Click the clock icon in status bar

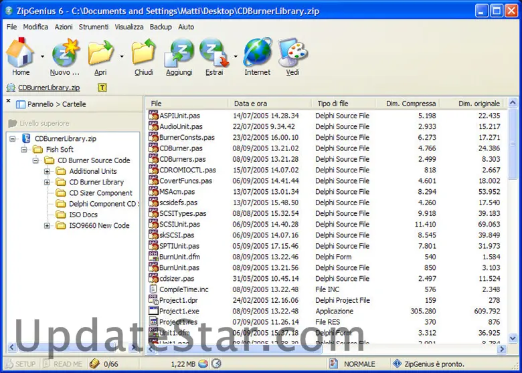pos(216,364)
